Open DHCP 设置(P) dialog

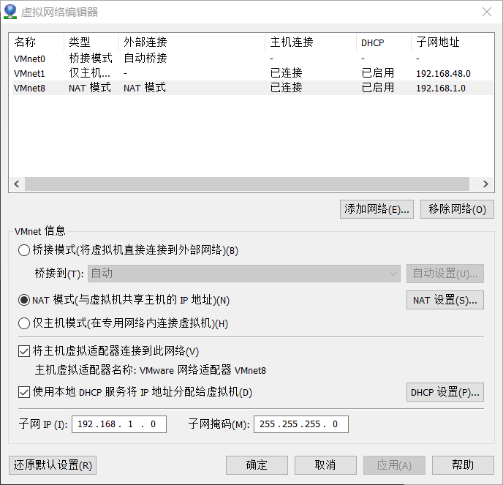[x=445, y=392]
